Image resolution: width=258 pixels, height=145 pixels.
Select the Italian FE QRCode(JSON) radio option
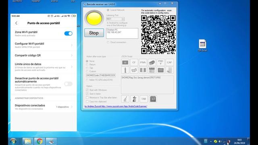(x=87, y=80)
